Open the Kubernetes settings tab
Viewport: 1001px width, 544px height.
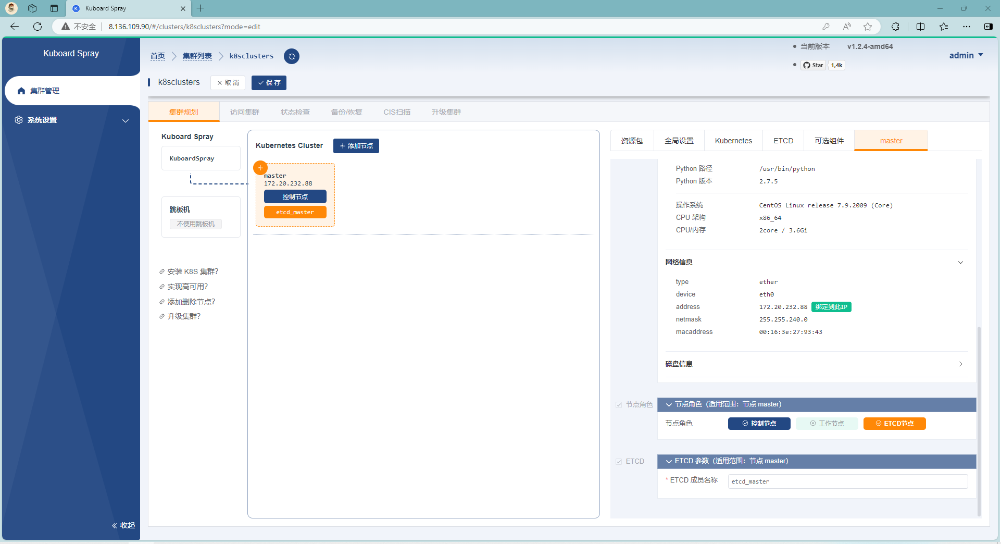pos(733,141)
